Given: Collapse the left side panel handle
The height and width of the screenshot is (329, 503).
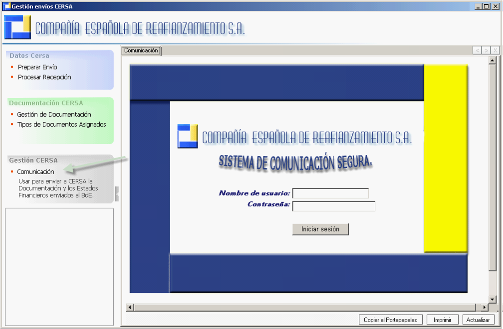Looking at the screenshot, I should click(117, 194).
